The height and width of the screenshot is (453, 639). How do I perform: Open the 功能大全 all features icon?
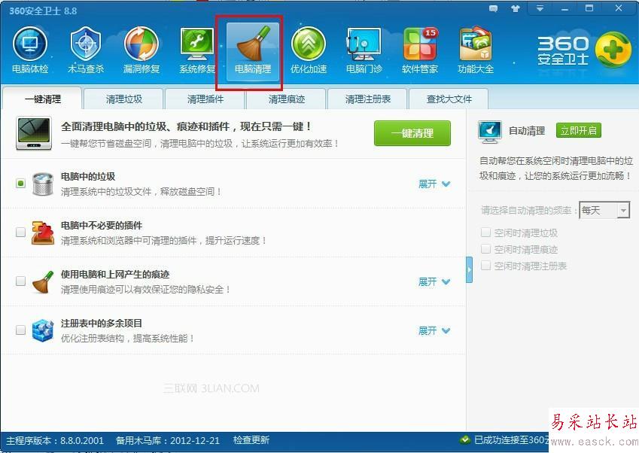coord(476,50)
